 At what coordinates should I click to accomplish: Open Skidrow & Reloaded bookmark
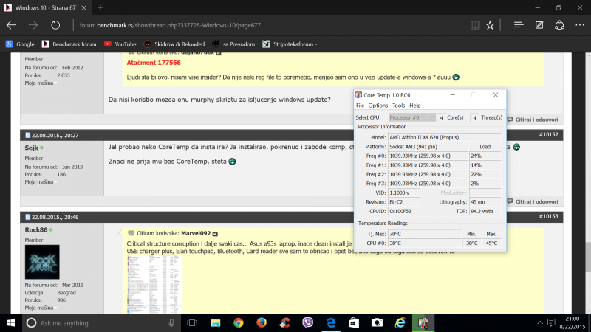click(x=174, y=44)
